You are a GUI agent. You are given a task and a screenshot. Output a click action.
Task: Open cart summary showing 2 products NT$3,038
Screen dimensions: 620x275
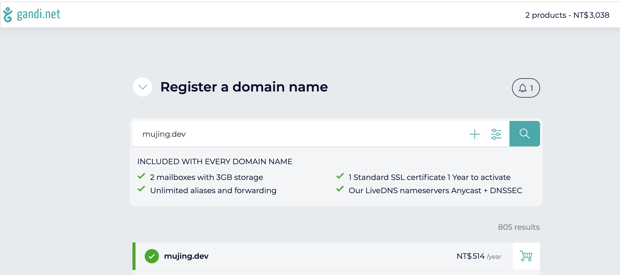click(567, 15)
